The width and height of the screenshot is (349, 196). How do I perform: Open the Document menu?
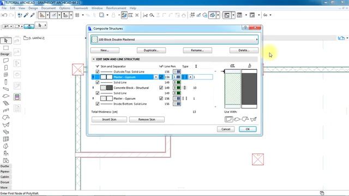[x=49, y=8]
